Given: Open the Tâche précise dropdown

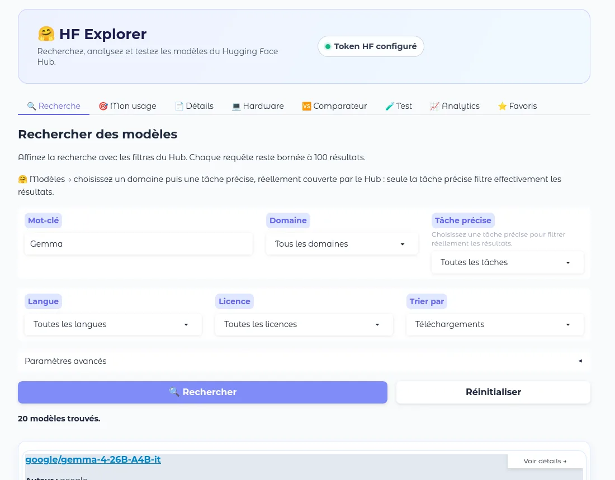Looking at the screenshot, I should tap(507, 262).
